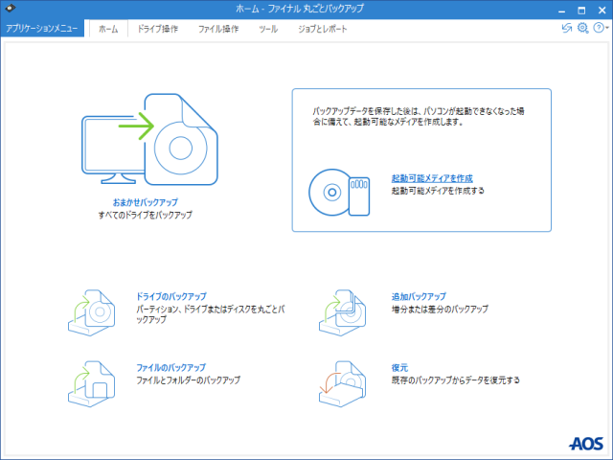Click text すべてのドライブをバックアップ
The width and height of the screenshot is (613, 460).
point(145,215)
